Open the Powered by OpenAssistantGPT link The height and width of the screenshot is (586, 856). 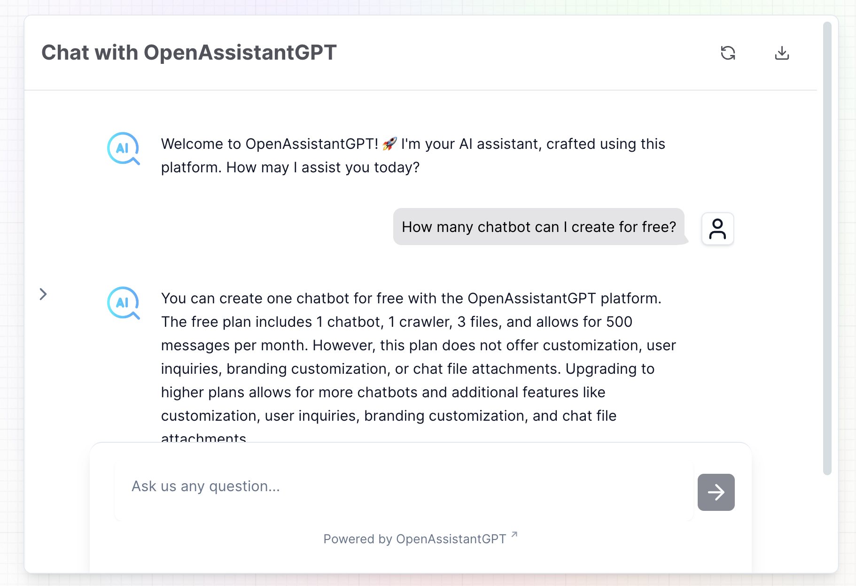414,539
